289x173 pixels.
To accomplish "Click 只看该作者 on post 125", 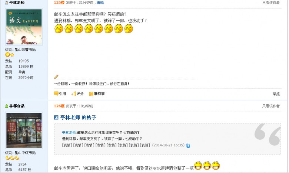I will click(x=271, y=3).
